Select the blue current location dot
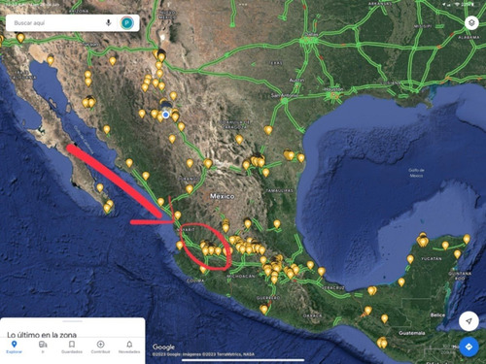486x364 pixels. tap(166, 115)
